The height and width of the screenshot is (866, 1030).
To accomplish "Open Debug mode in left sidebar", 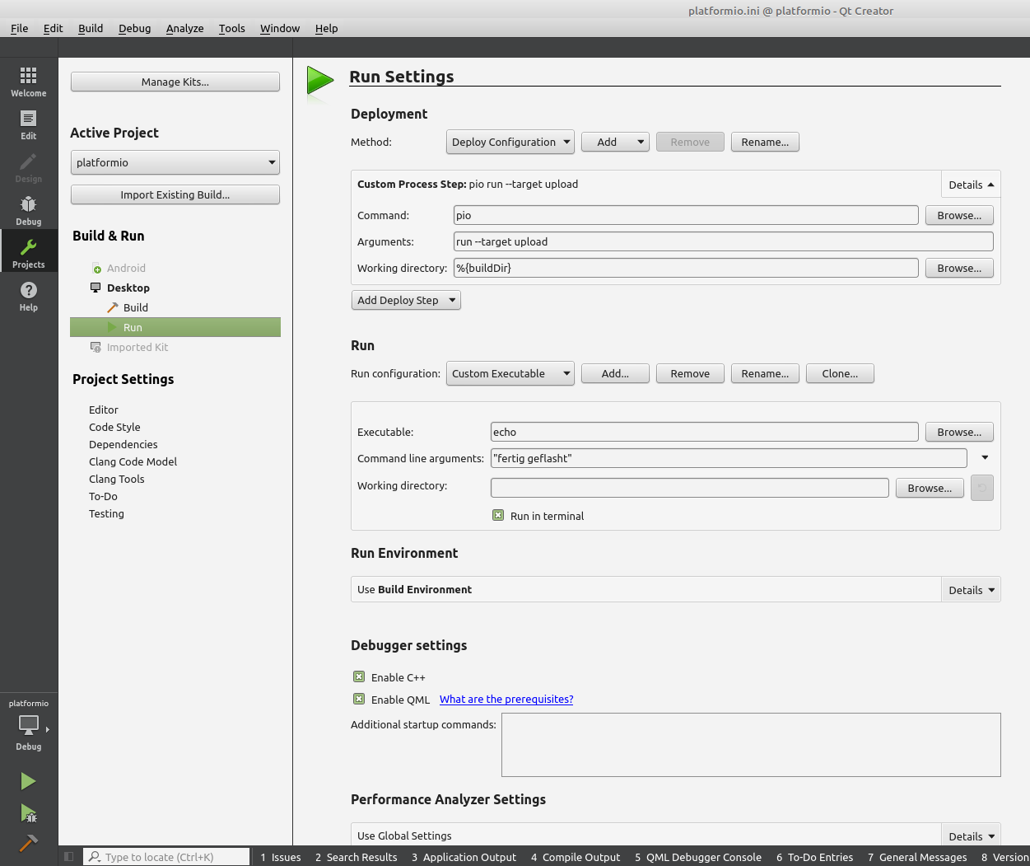I will coord(28,210).
